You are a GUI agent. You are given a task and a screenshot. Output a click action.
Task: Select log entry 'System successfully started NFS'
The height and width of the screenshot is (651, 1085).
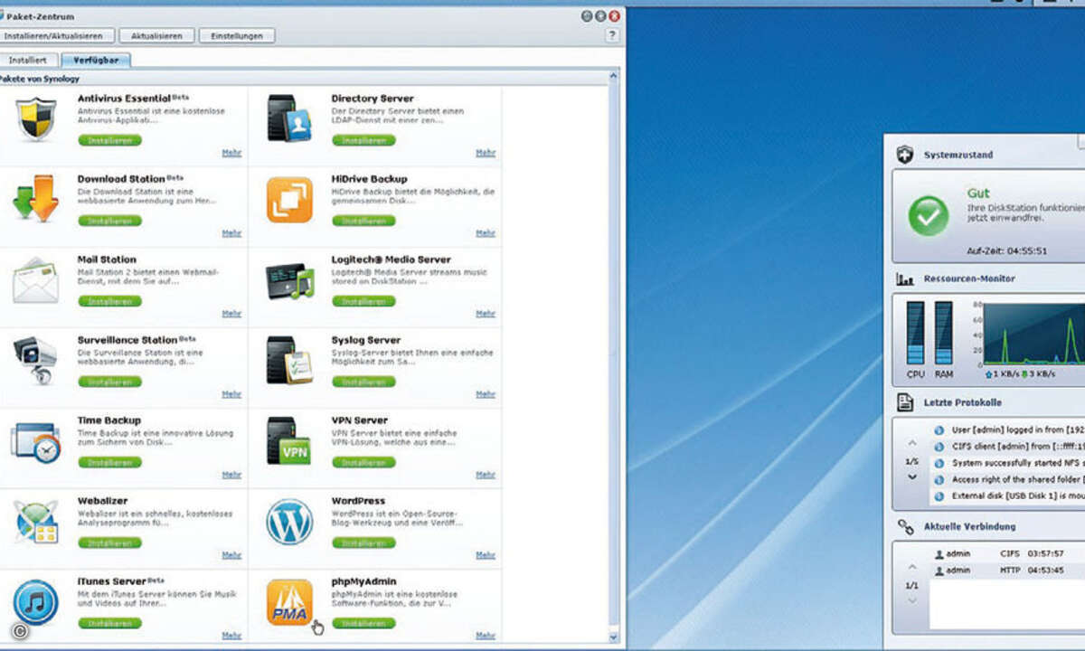point(1007,463)
